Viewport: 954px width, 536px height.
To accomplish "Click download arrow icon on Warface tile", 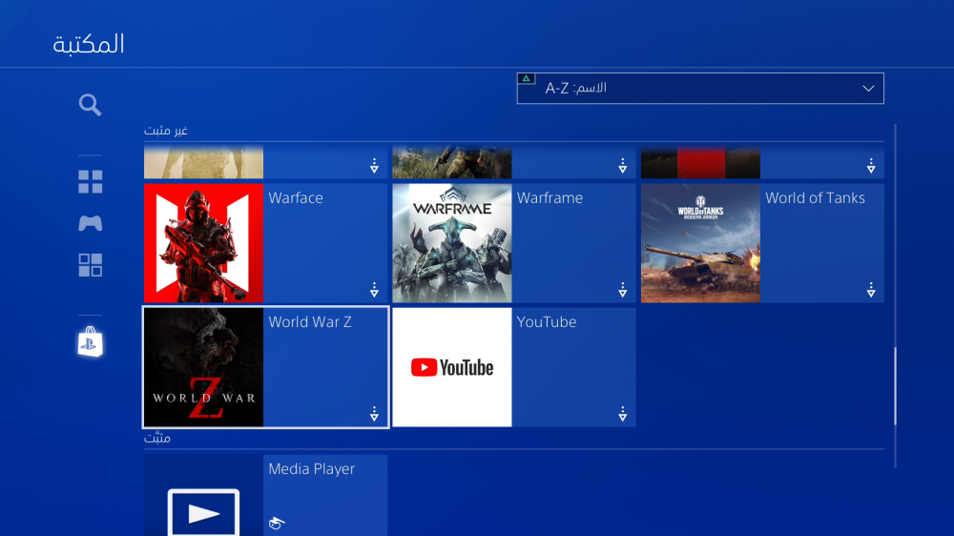I will (374, 290).
